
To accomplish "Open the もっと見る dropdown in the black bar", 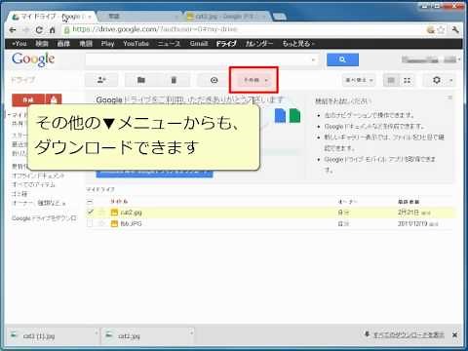I will click(298, 44).
